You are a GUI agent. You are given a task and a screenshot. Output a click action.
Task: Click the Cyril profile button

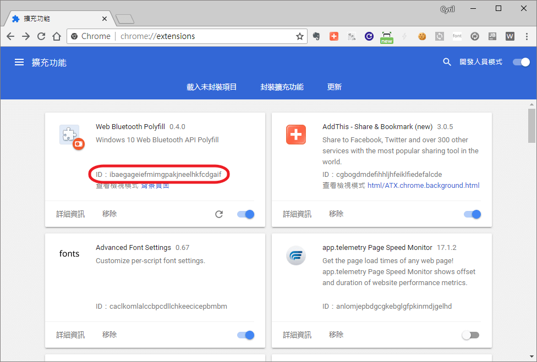pyautogui.click(x=448, y=9)
